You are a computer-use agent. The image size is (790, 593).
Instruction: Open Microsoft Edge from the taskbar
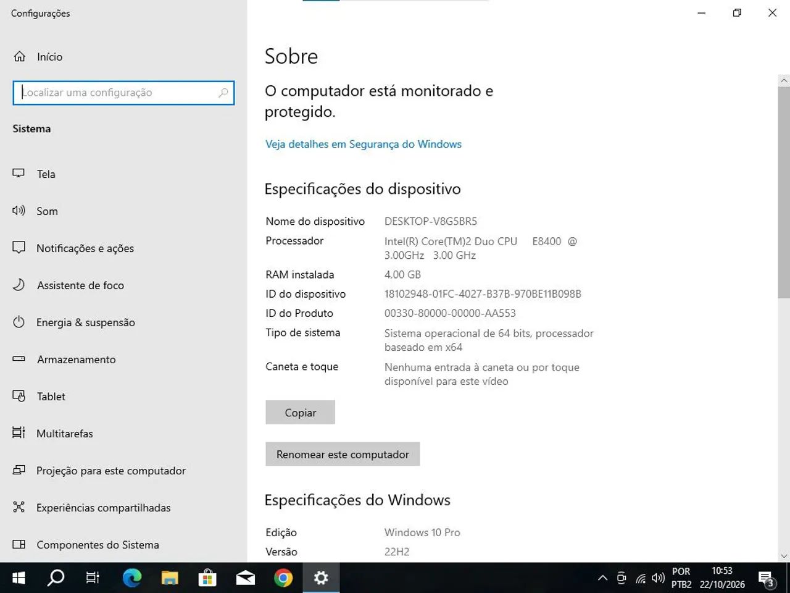click(131, 578)
